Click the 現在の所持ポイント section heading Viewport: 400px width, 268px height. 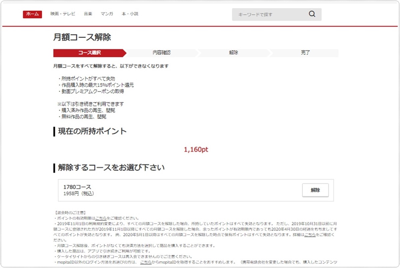click(92, 131)
